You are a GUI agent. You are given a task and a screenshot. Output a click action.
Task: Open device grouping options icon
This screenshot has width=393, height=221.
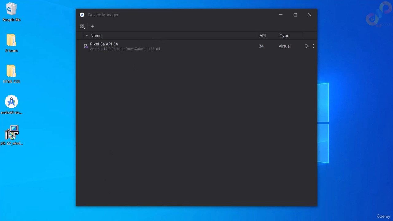pyautogui.click(x=82, y=26)
